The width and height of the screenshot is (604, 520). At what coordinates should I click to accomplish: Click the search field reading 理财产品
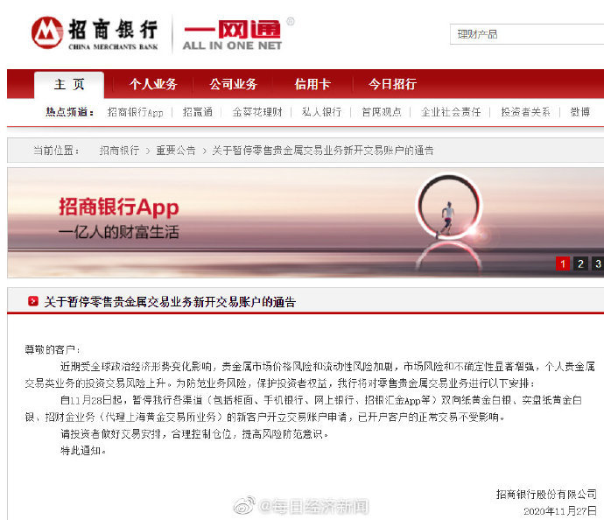527,34
